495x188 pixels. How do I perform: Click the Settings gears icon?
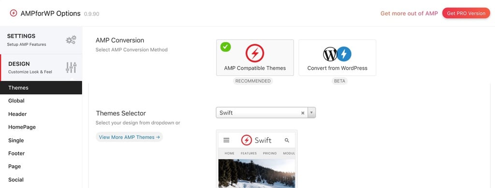click(x=71, y=40)
